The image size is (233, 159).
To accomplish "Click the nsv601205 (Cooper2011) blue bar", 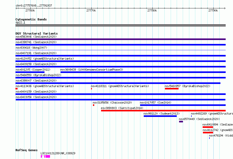I will [x=30, y=72].
